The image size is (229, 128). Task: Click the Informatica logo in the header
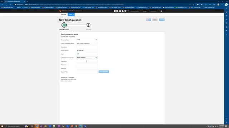[60, 11]
